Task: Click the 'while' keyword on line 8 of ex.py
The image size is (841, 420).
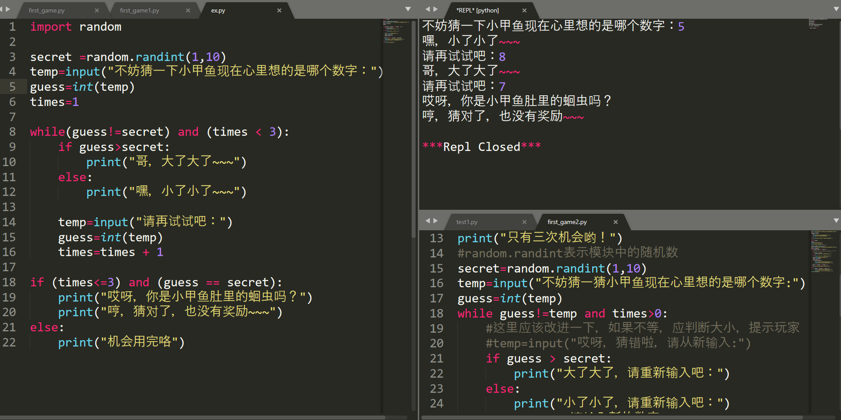Action: pyautogui.click(x=48, y=132)
